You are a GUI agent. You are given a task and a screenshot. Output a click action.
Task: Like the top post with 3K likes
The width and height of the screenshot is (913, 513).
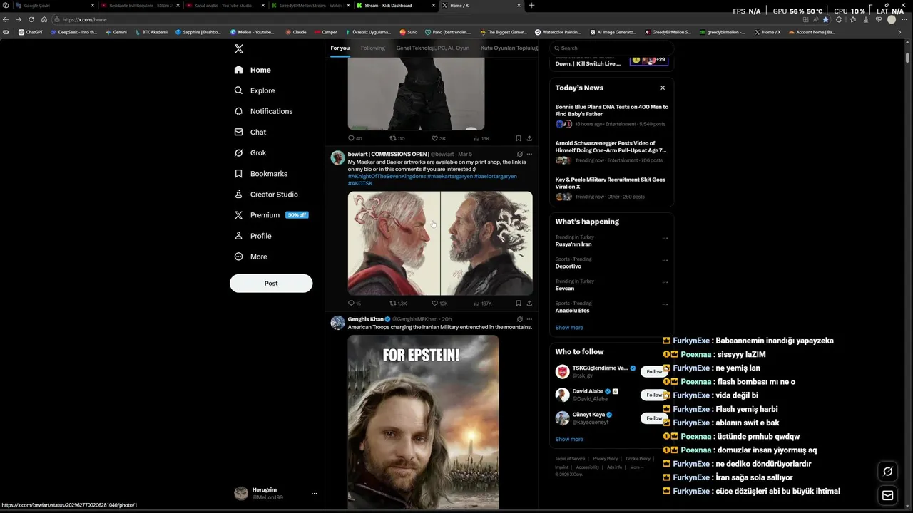tap(439, 138)
